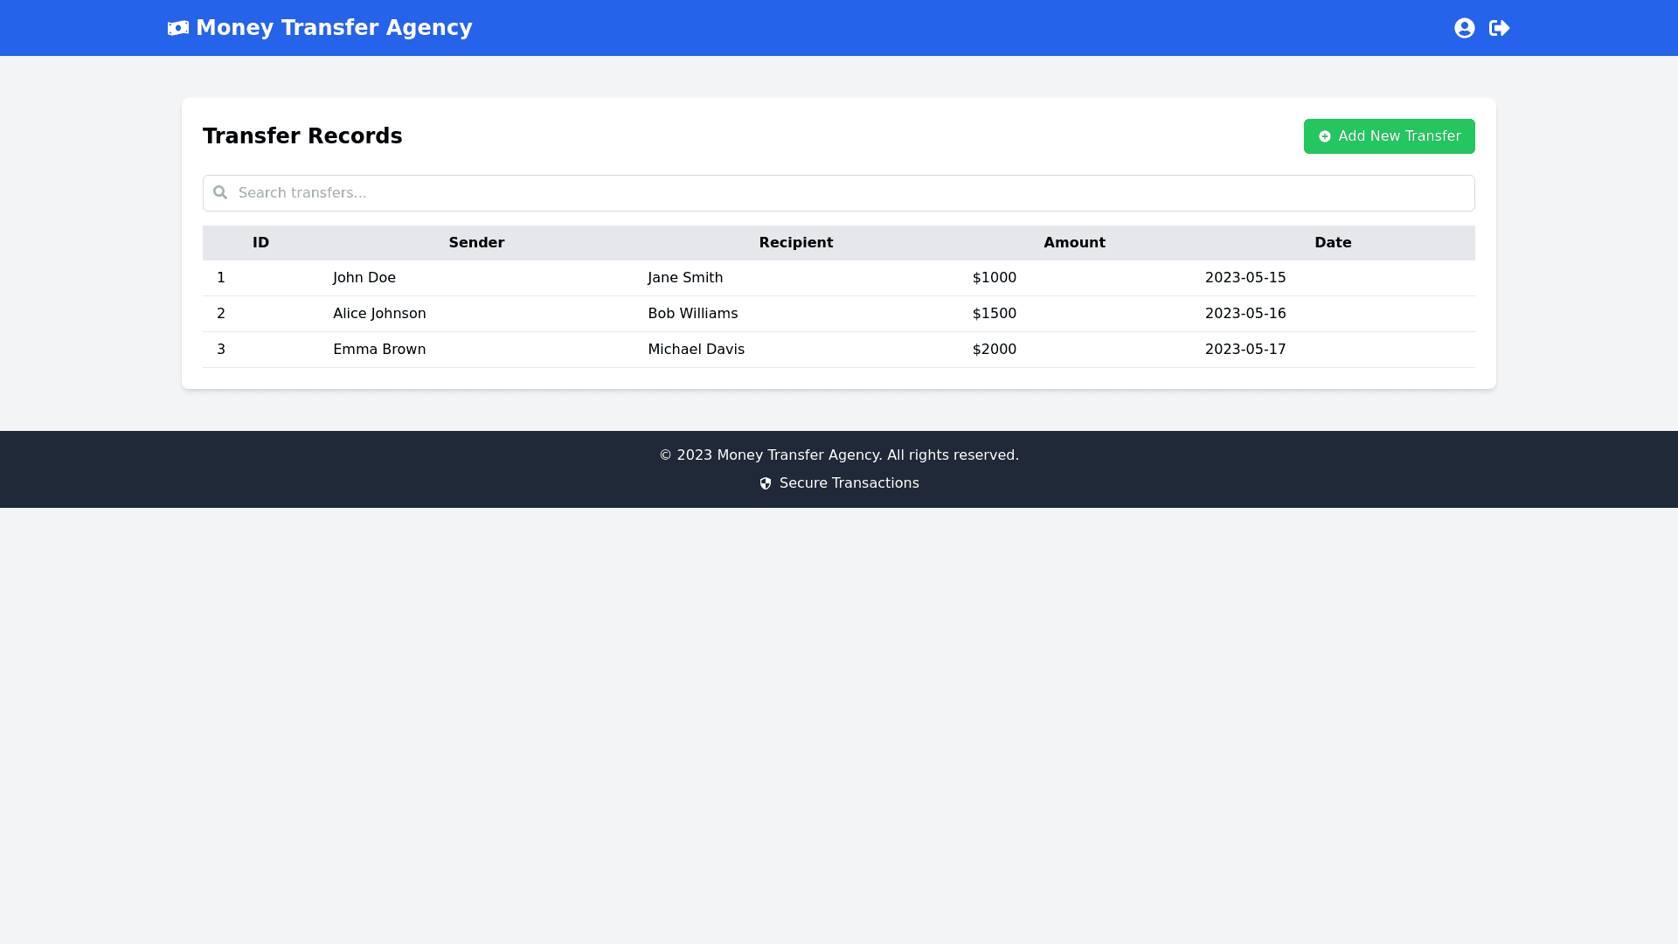The height and width of the screenshot is (944, 1678).
Task: Open the user profile icon
Action: (x=1464, y=29)
